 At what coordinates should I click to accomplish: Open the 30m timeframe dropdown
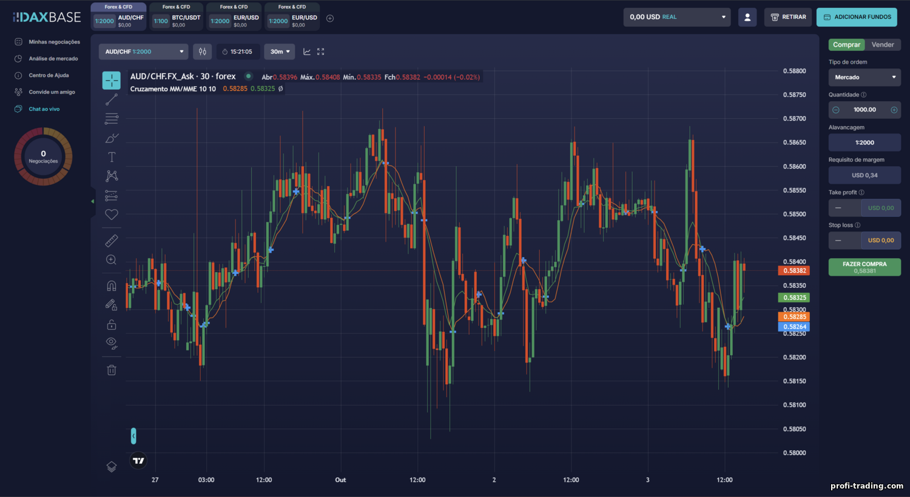[280, 52]
